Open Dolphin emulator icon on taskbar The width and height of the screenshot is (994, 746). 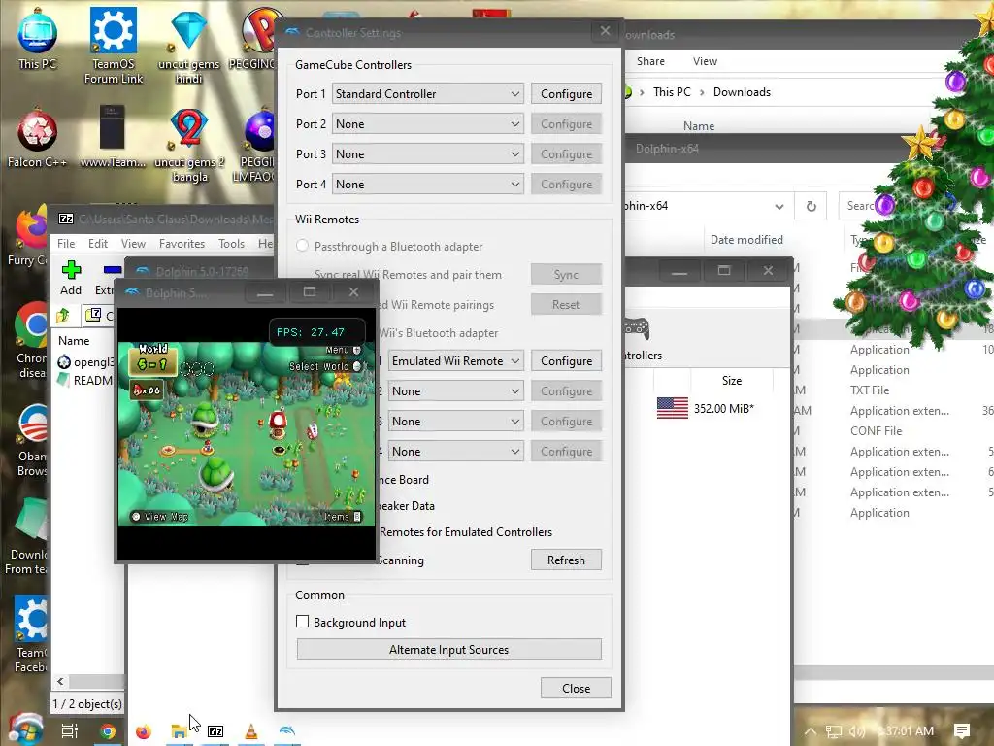[x=286, y=730]
